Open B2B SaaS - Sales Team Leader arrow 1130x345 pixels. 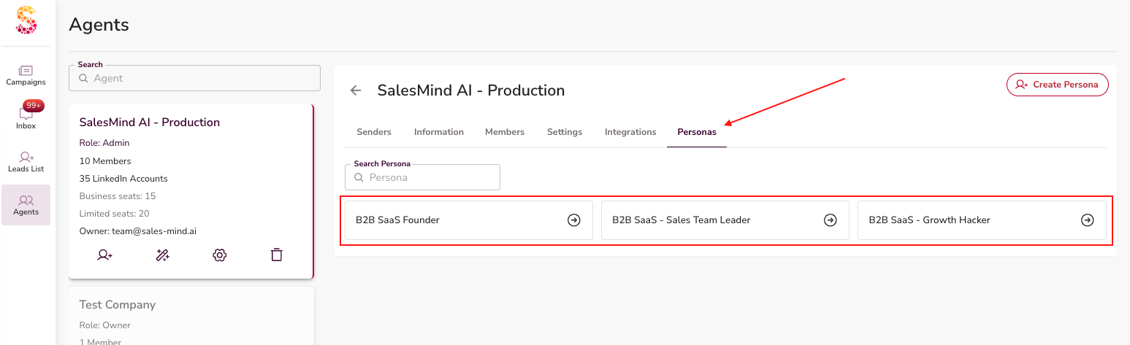830,220
